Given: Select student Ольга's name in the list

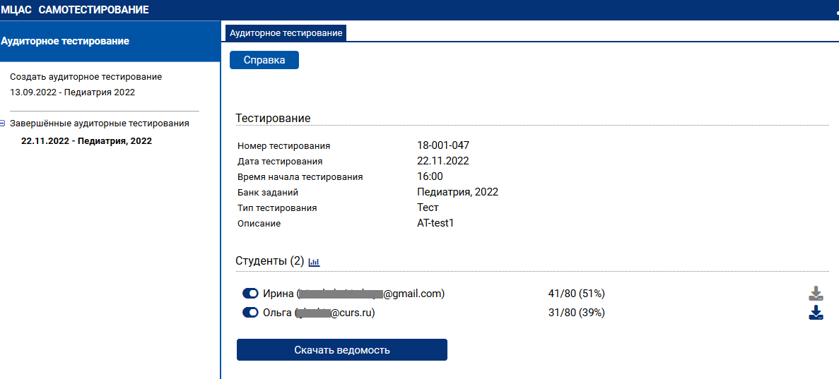Looking at the screenshot, I should pyautogui.click(x=278, y=313).
